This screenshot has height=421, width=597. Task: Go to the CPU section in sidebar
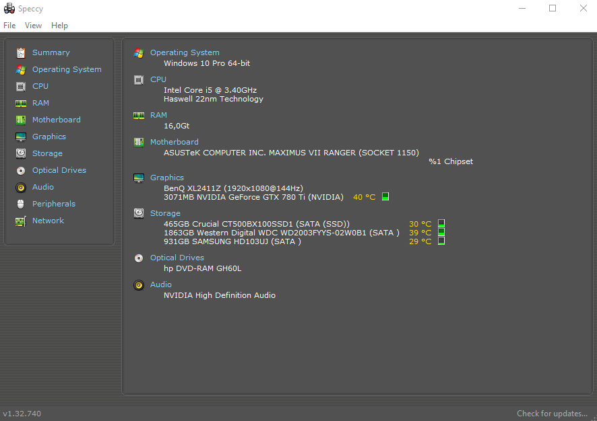(40, 86)
